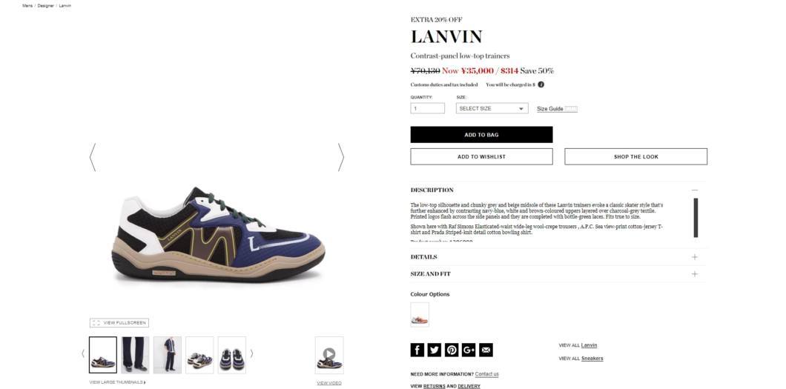Play the product video thumbnail
786x389 pixels.
(x=329, y=355)
